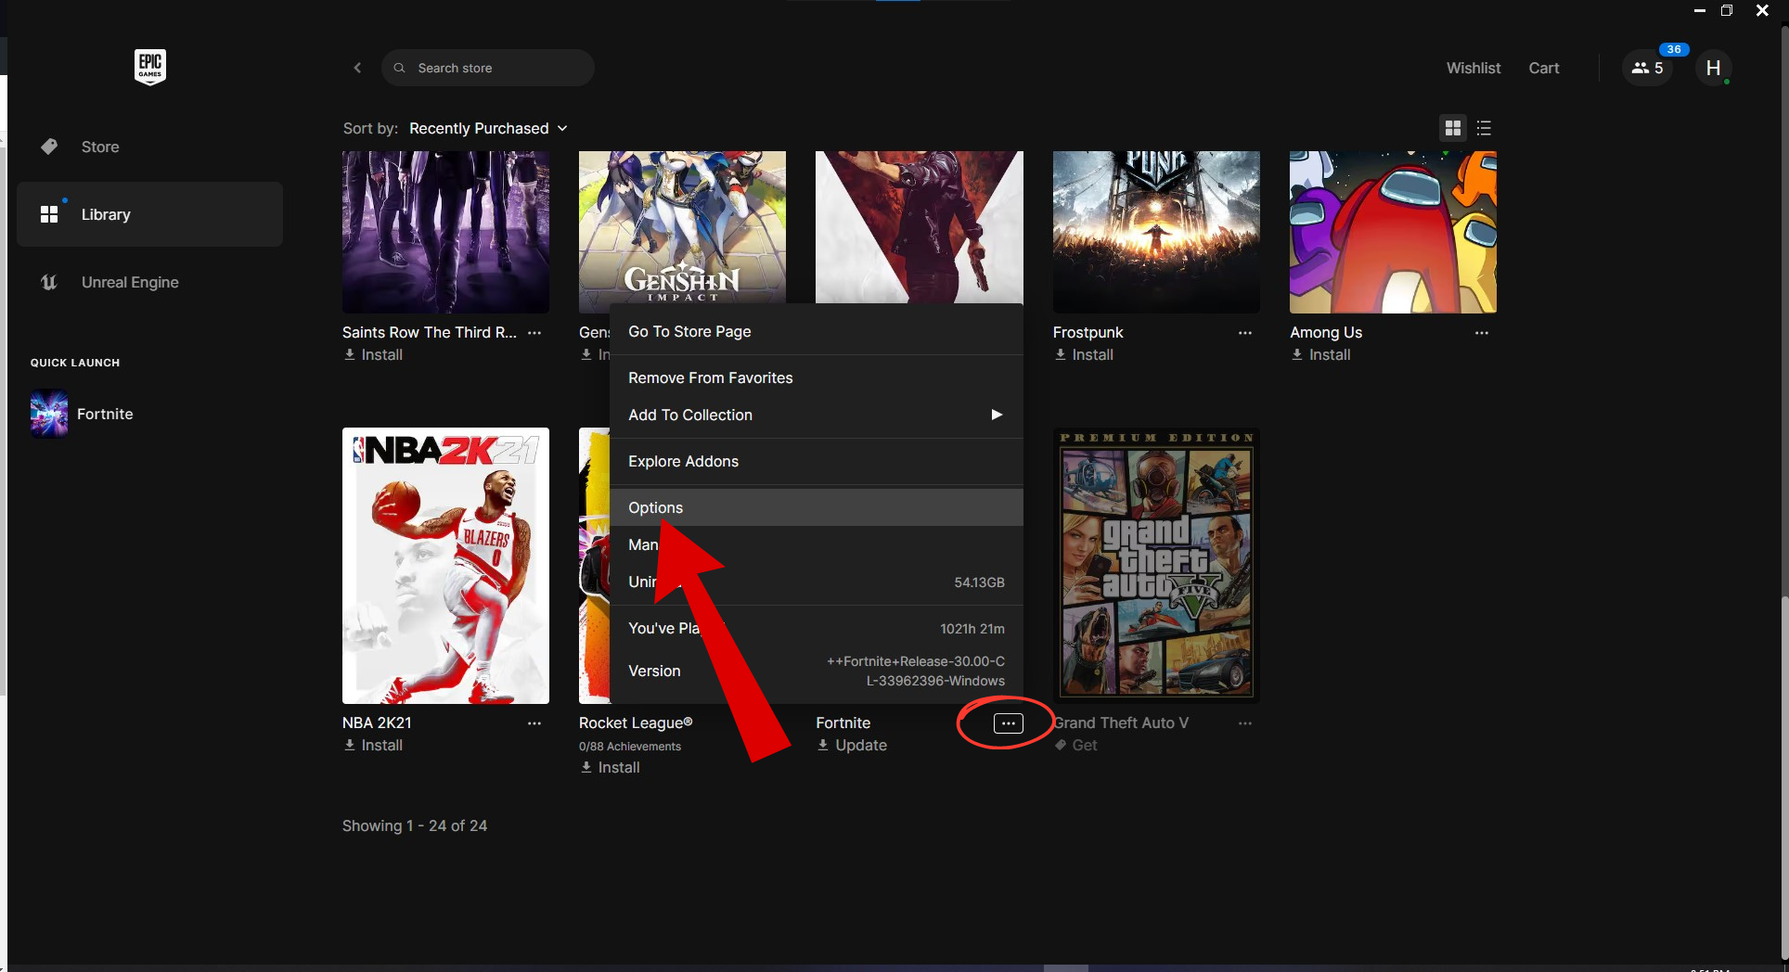Select Explore Addons in context menu
This screenshot has height=972, width=1789.
click(x=817, y=461)
